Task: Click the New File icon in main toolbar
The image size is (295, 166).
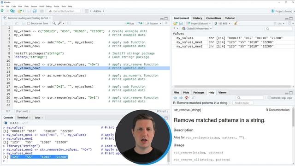Action: click(x=2, y=11)
